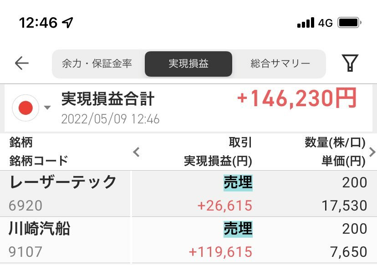Open the filter funnel icon

[350, 63]
